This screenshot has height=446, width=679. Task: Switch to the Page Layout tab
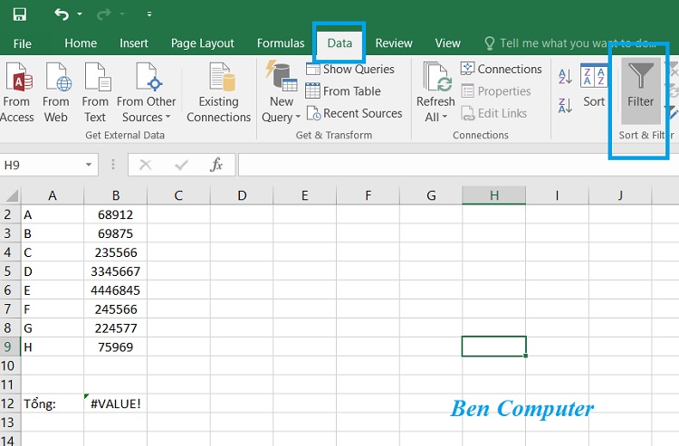(202, 43)
